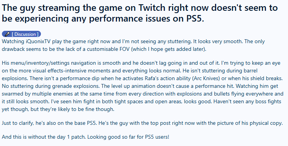Click "(which I hope gets added later)" text
Viewport: 288px width, 146px height.
click(x=169, y=49)
